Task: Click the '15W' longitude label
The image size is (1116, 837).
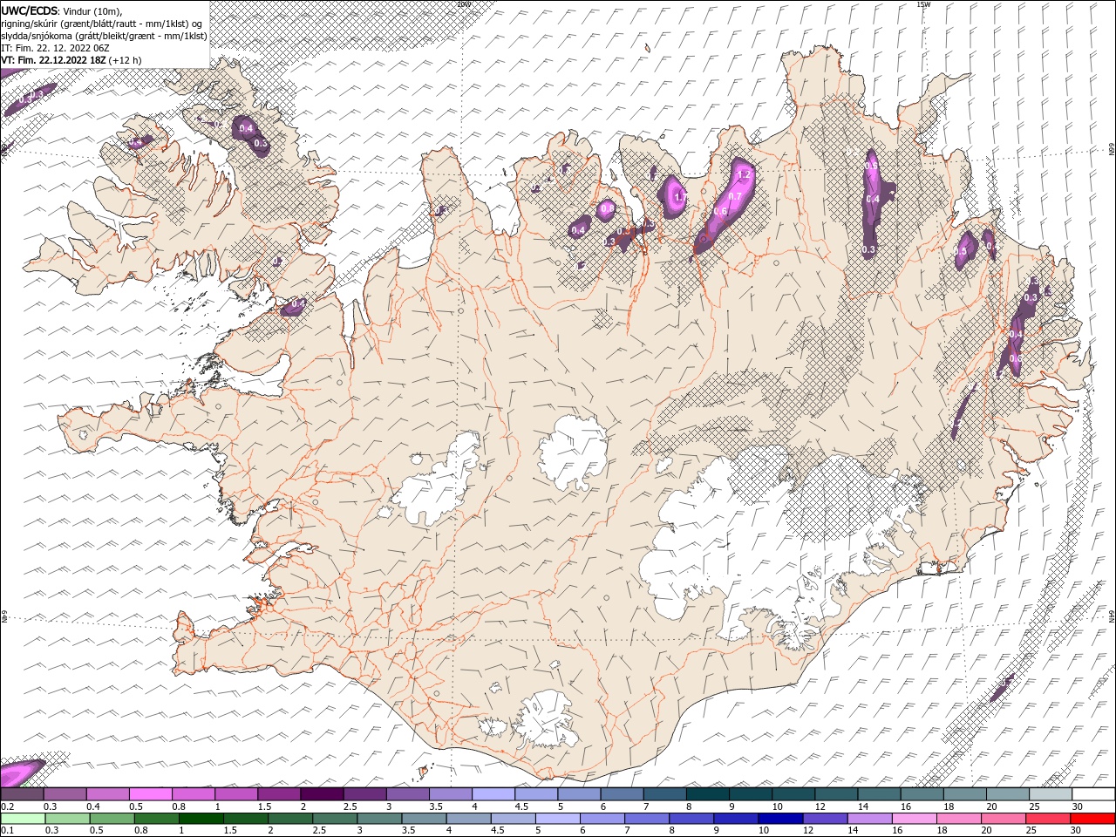Action: [923, 4]
